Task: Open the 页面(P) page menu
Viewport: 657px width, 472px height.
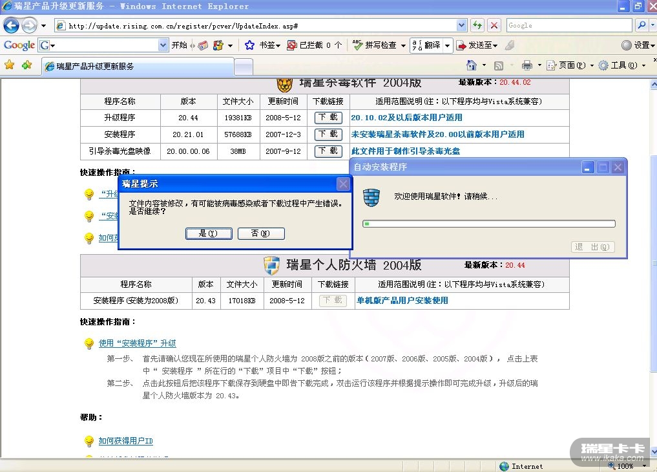Action: point(570,65)
